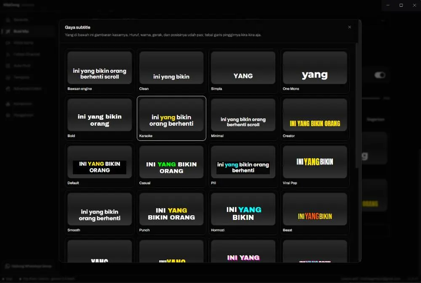The width and height of the screenshot is (421, 283).
Task: Select the Karaoke subtitle style
Action: tap(171, 118)
